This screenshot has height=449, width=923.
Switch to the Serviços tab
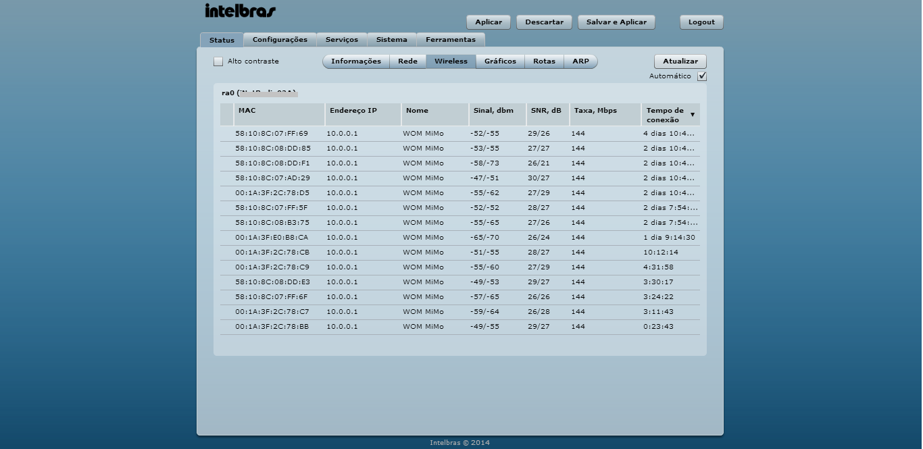(342, 40)
